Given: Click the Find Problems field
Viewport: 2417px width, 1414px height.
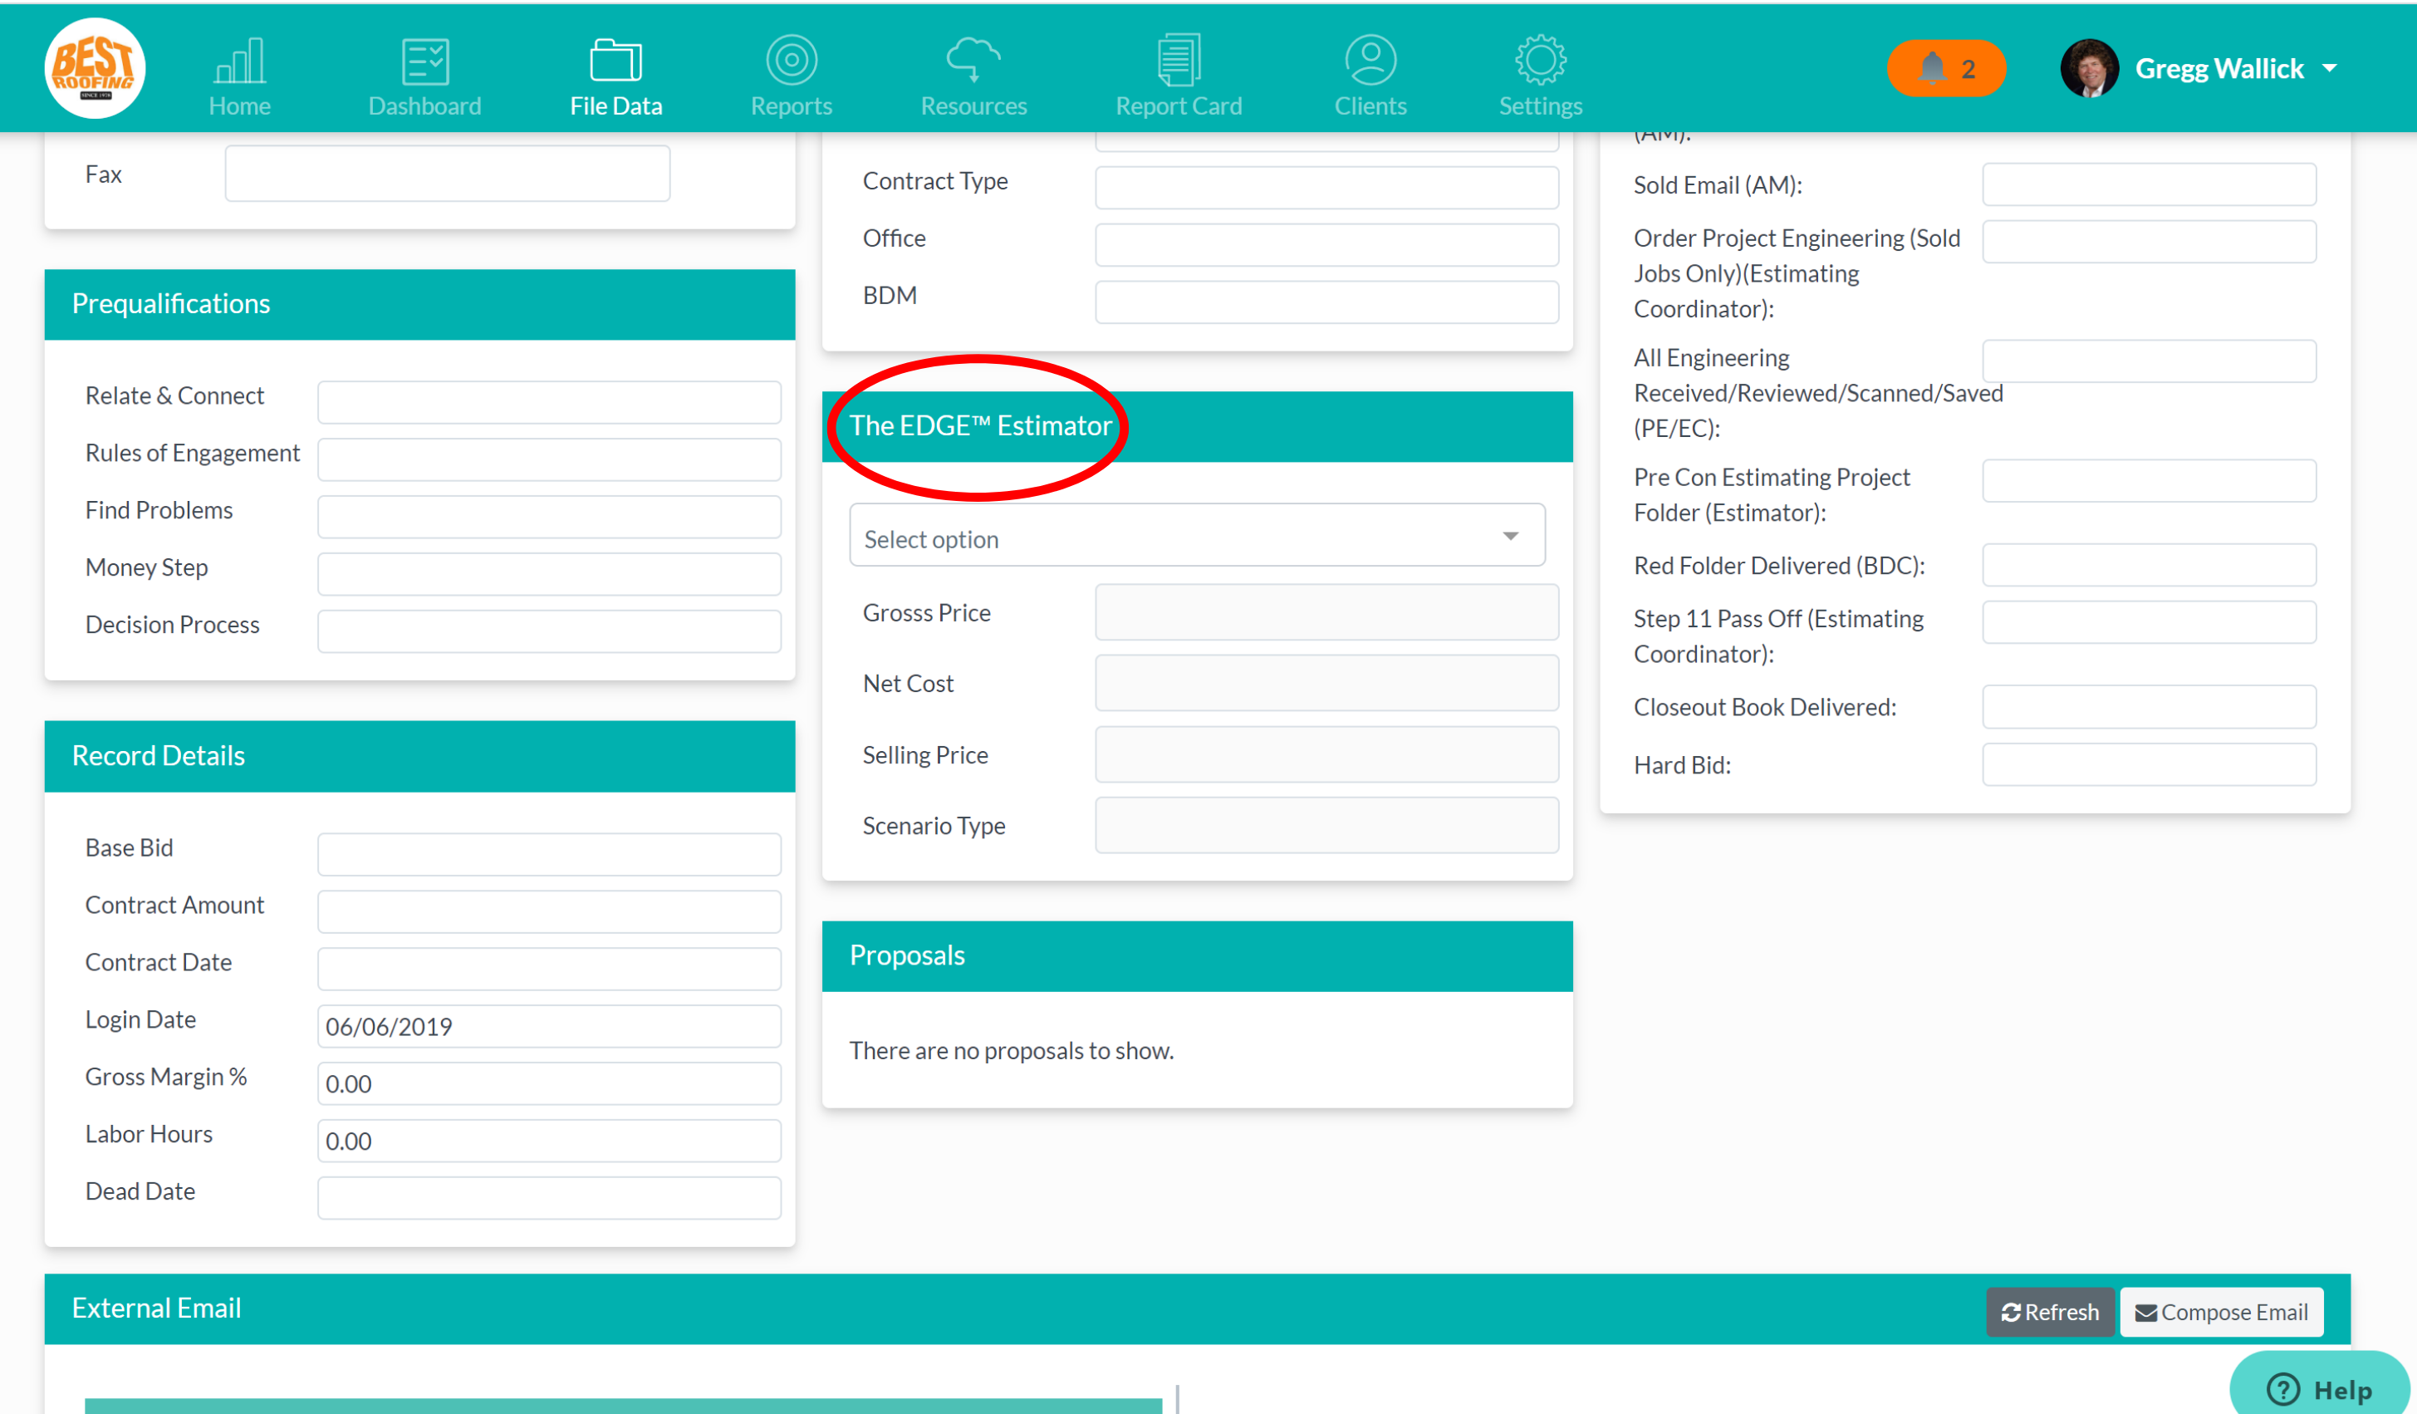Looking at the screenshot, I should coord(549,516).
